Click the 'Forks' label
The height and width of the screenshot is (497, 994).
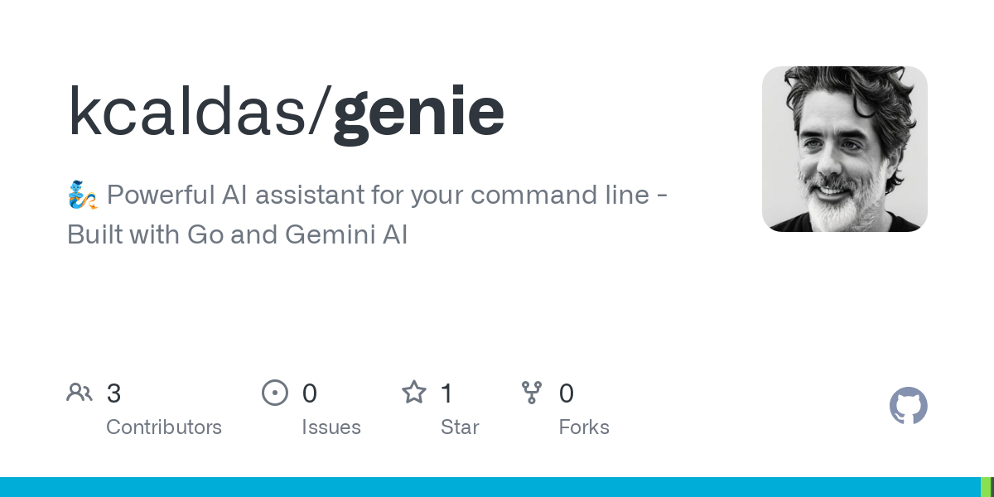pyautogui.click(x=584, y=427)
